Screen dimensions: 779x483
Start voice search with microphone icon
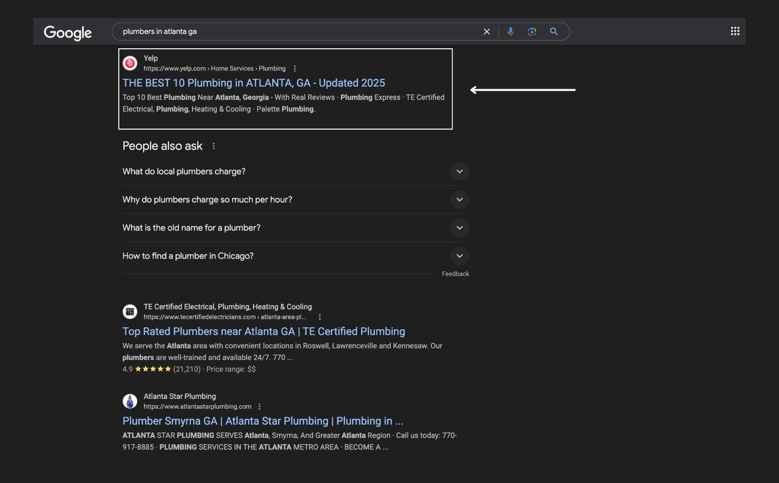point(511,32)
